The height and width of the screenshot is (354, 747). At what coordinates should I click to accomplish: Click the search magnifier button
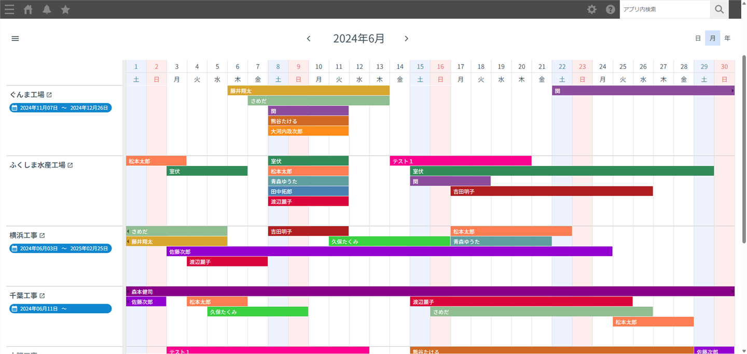(x=719, y=9)
